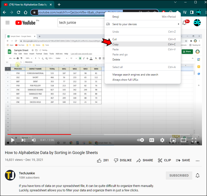This screenshot has width=207, height=196.
Task: Click Chrome profile avatar in toolbar
Action: [x=199, y=12]
